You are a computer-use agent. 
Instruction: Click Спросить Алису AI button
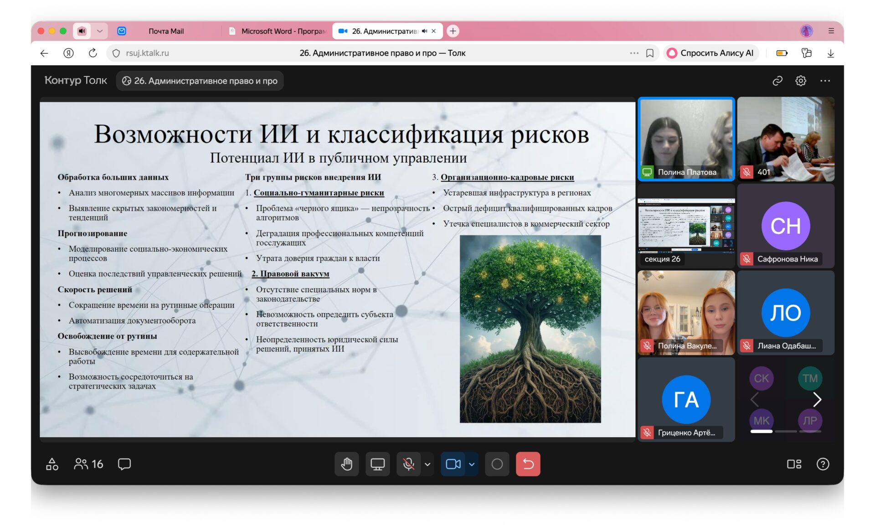(x=711, y=53)
